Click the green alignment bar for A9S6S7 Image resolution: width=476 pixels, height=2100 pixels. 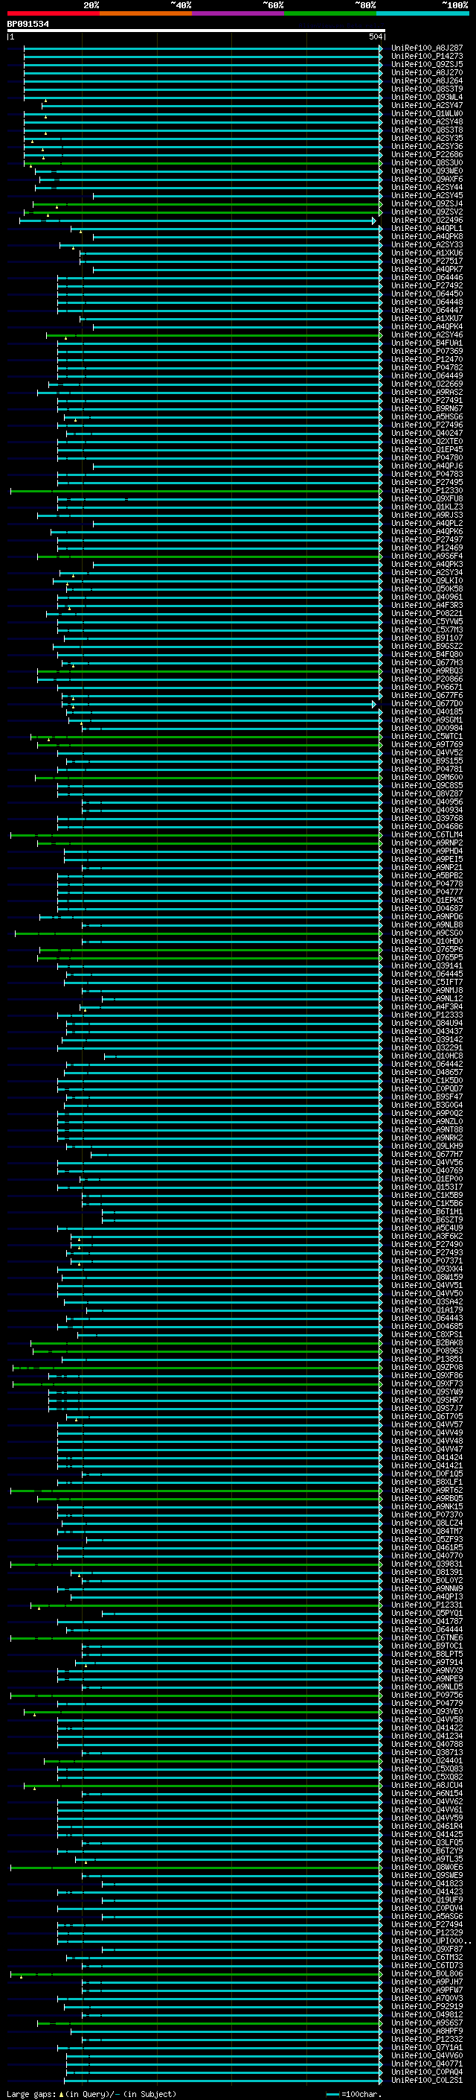[x=209, y=2023]
